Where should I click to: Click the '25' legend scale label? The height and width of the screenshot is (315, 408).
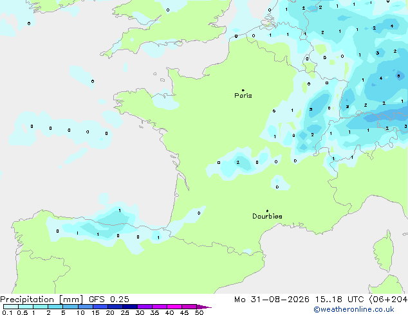[x=125, y=312]
